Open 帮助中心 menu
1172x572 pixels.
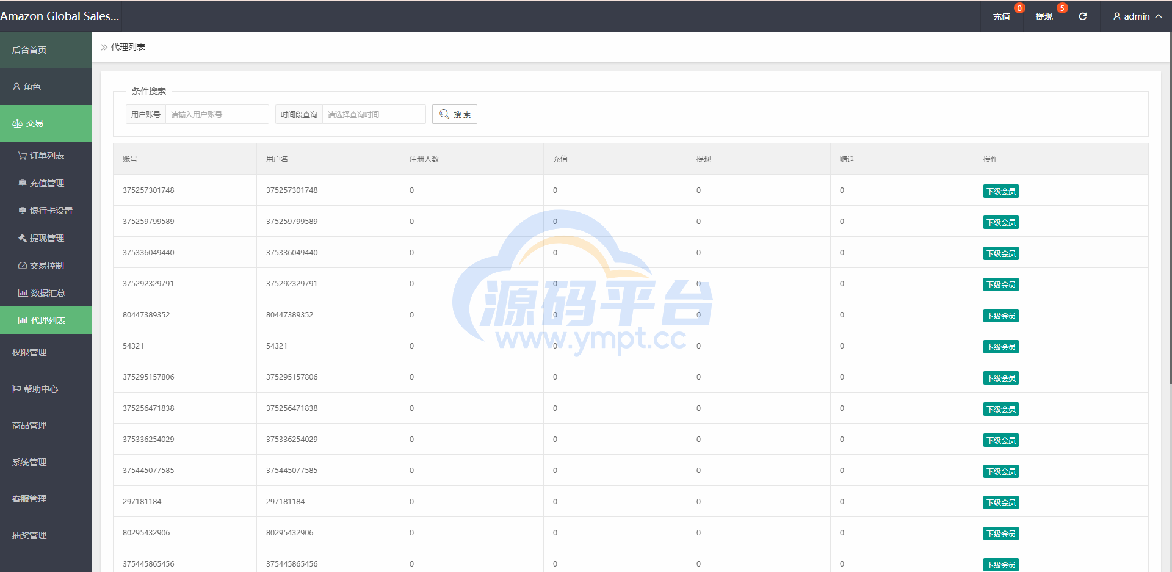[46, 389]
